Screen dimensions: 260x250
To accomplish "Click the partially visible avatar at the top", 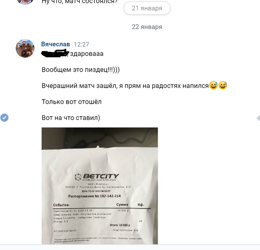I will click(25, 1).
